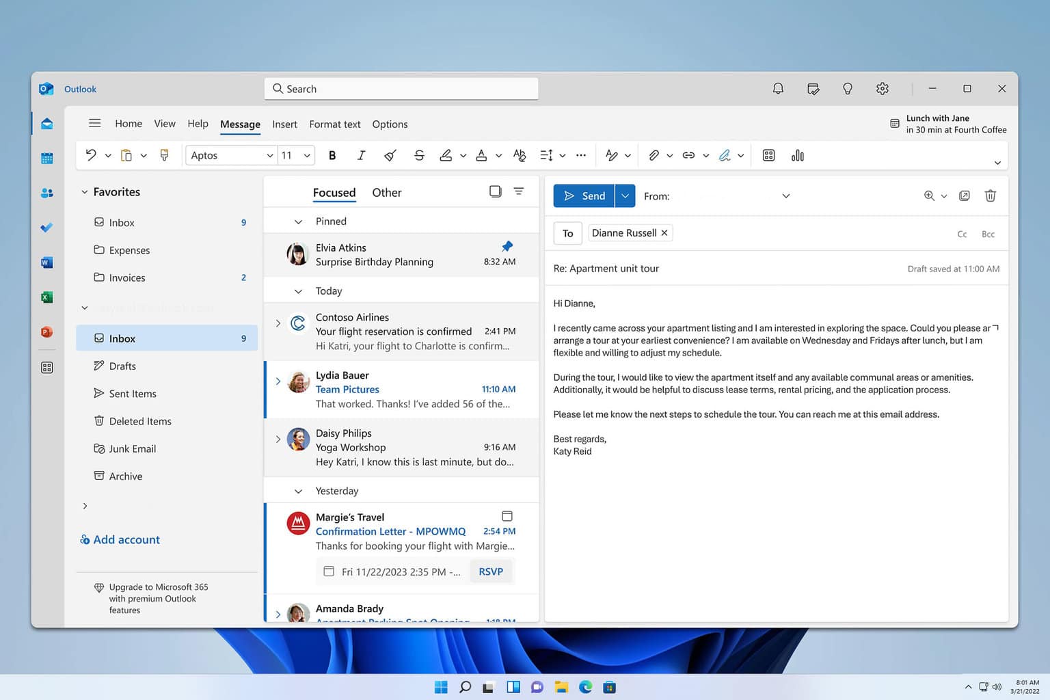Expand the From address selector
Screen dimensions: 1050x700
pyautogui.click(x=785, y=196)
